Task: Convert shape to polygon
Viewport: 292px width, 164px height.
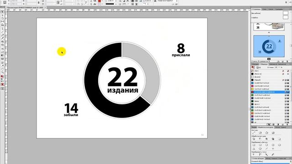Action: [x=260, y=149]
